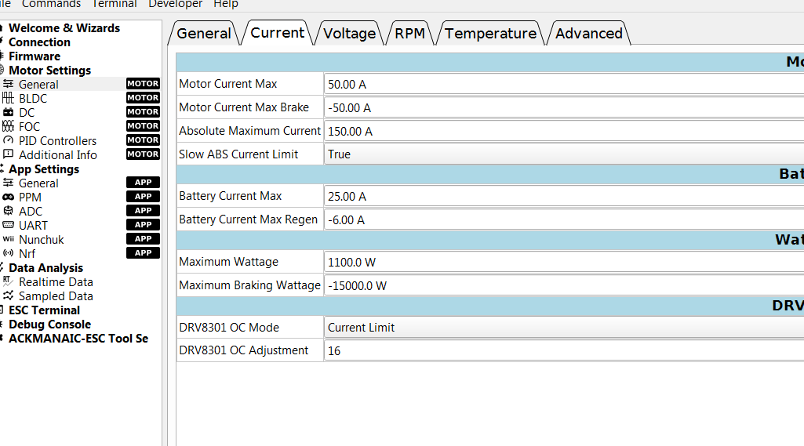Open the Advanced tab
Viewport: 804px width, 446px height.
(x=588, y=34)
